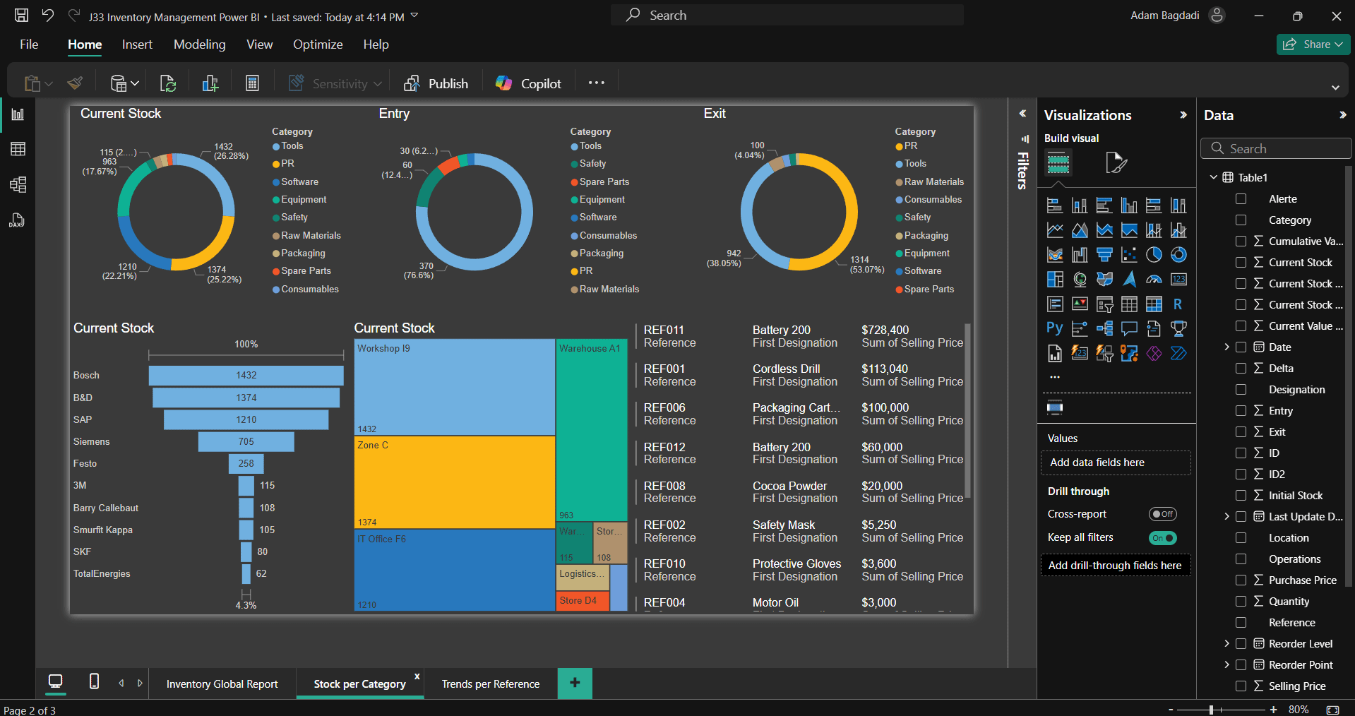Select the Pie chart visual
1355x716 pixels.
click(1154, 255)
